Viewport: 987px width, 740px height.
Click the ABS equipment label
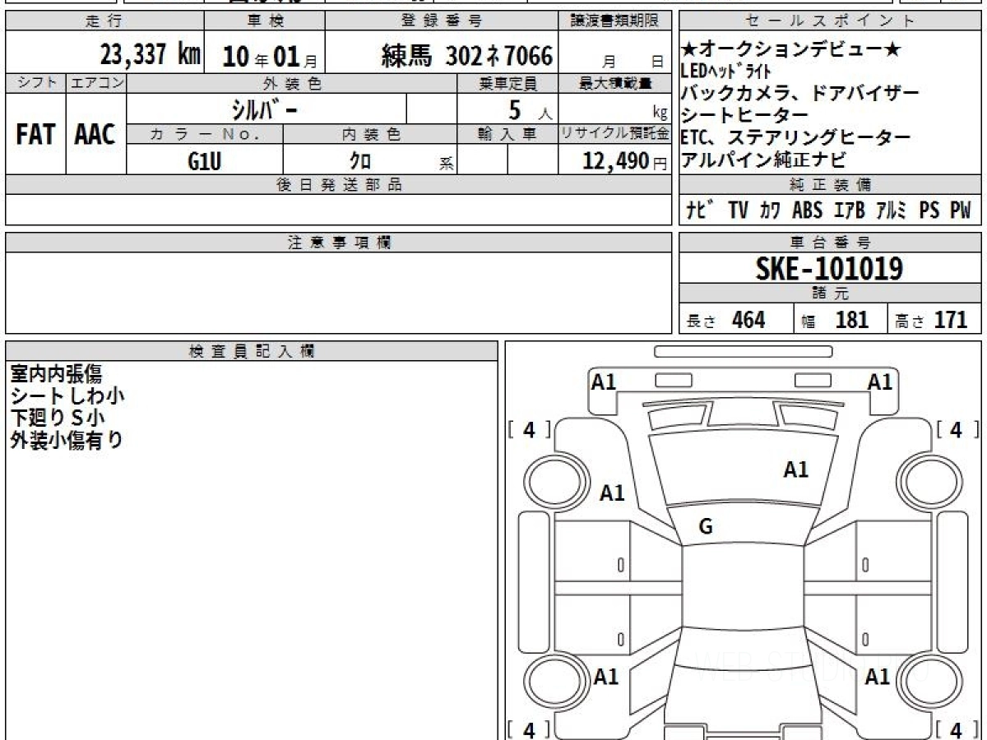(x=807, y=210)
